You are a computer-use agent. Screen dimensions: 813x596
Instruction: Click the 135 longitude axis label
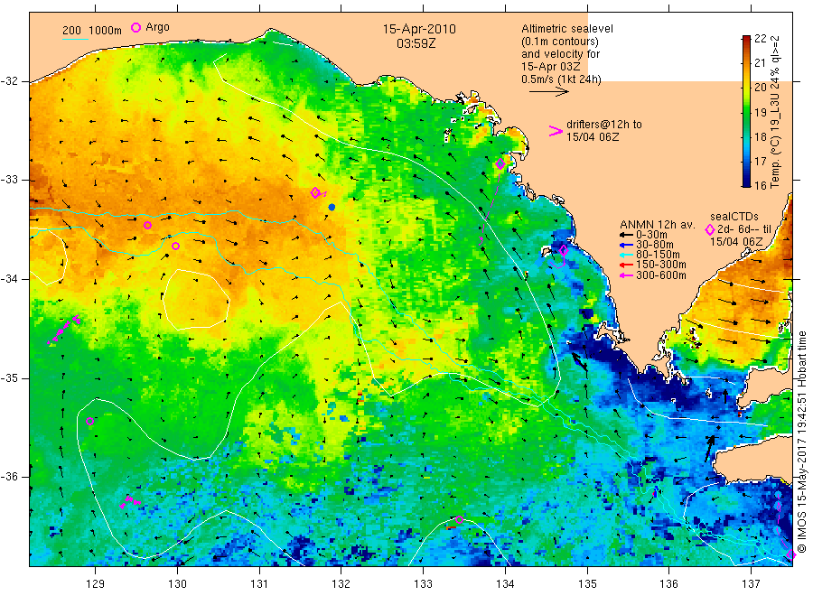(587, 584)
